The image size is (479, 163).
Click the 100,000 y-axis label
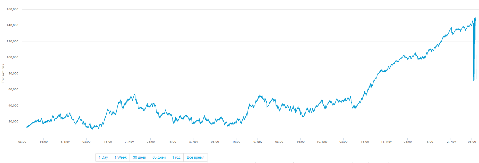click(x=13, y=57)
